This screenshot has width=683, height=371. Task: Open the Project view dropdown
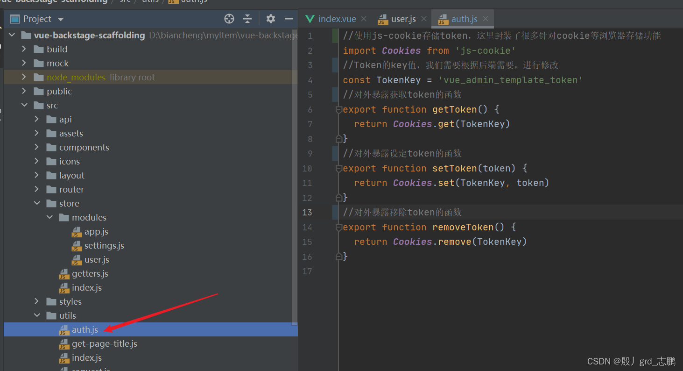[x=61, y=19]
